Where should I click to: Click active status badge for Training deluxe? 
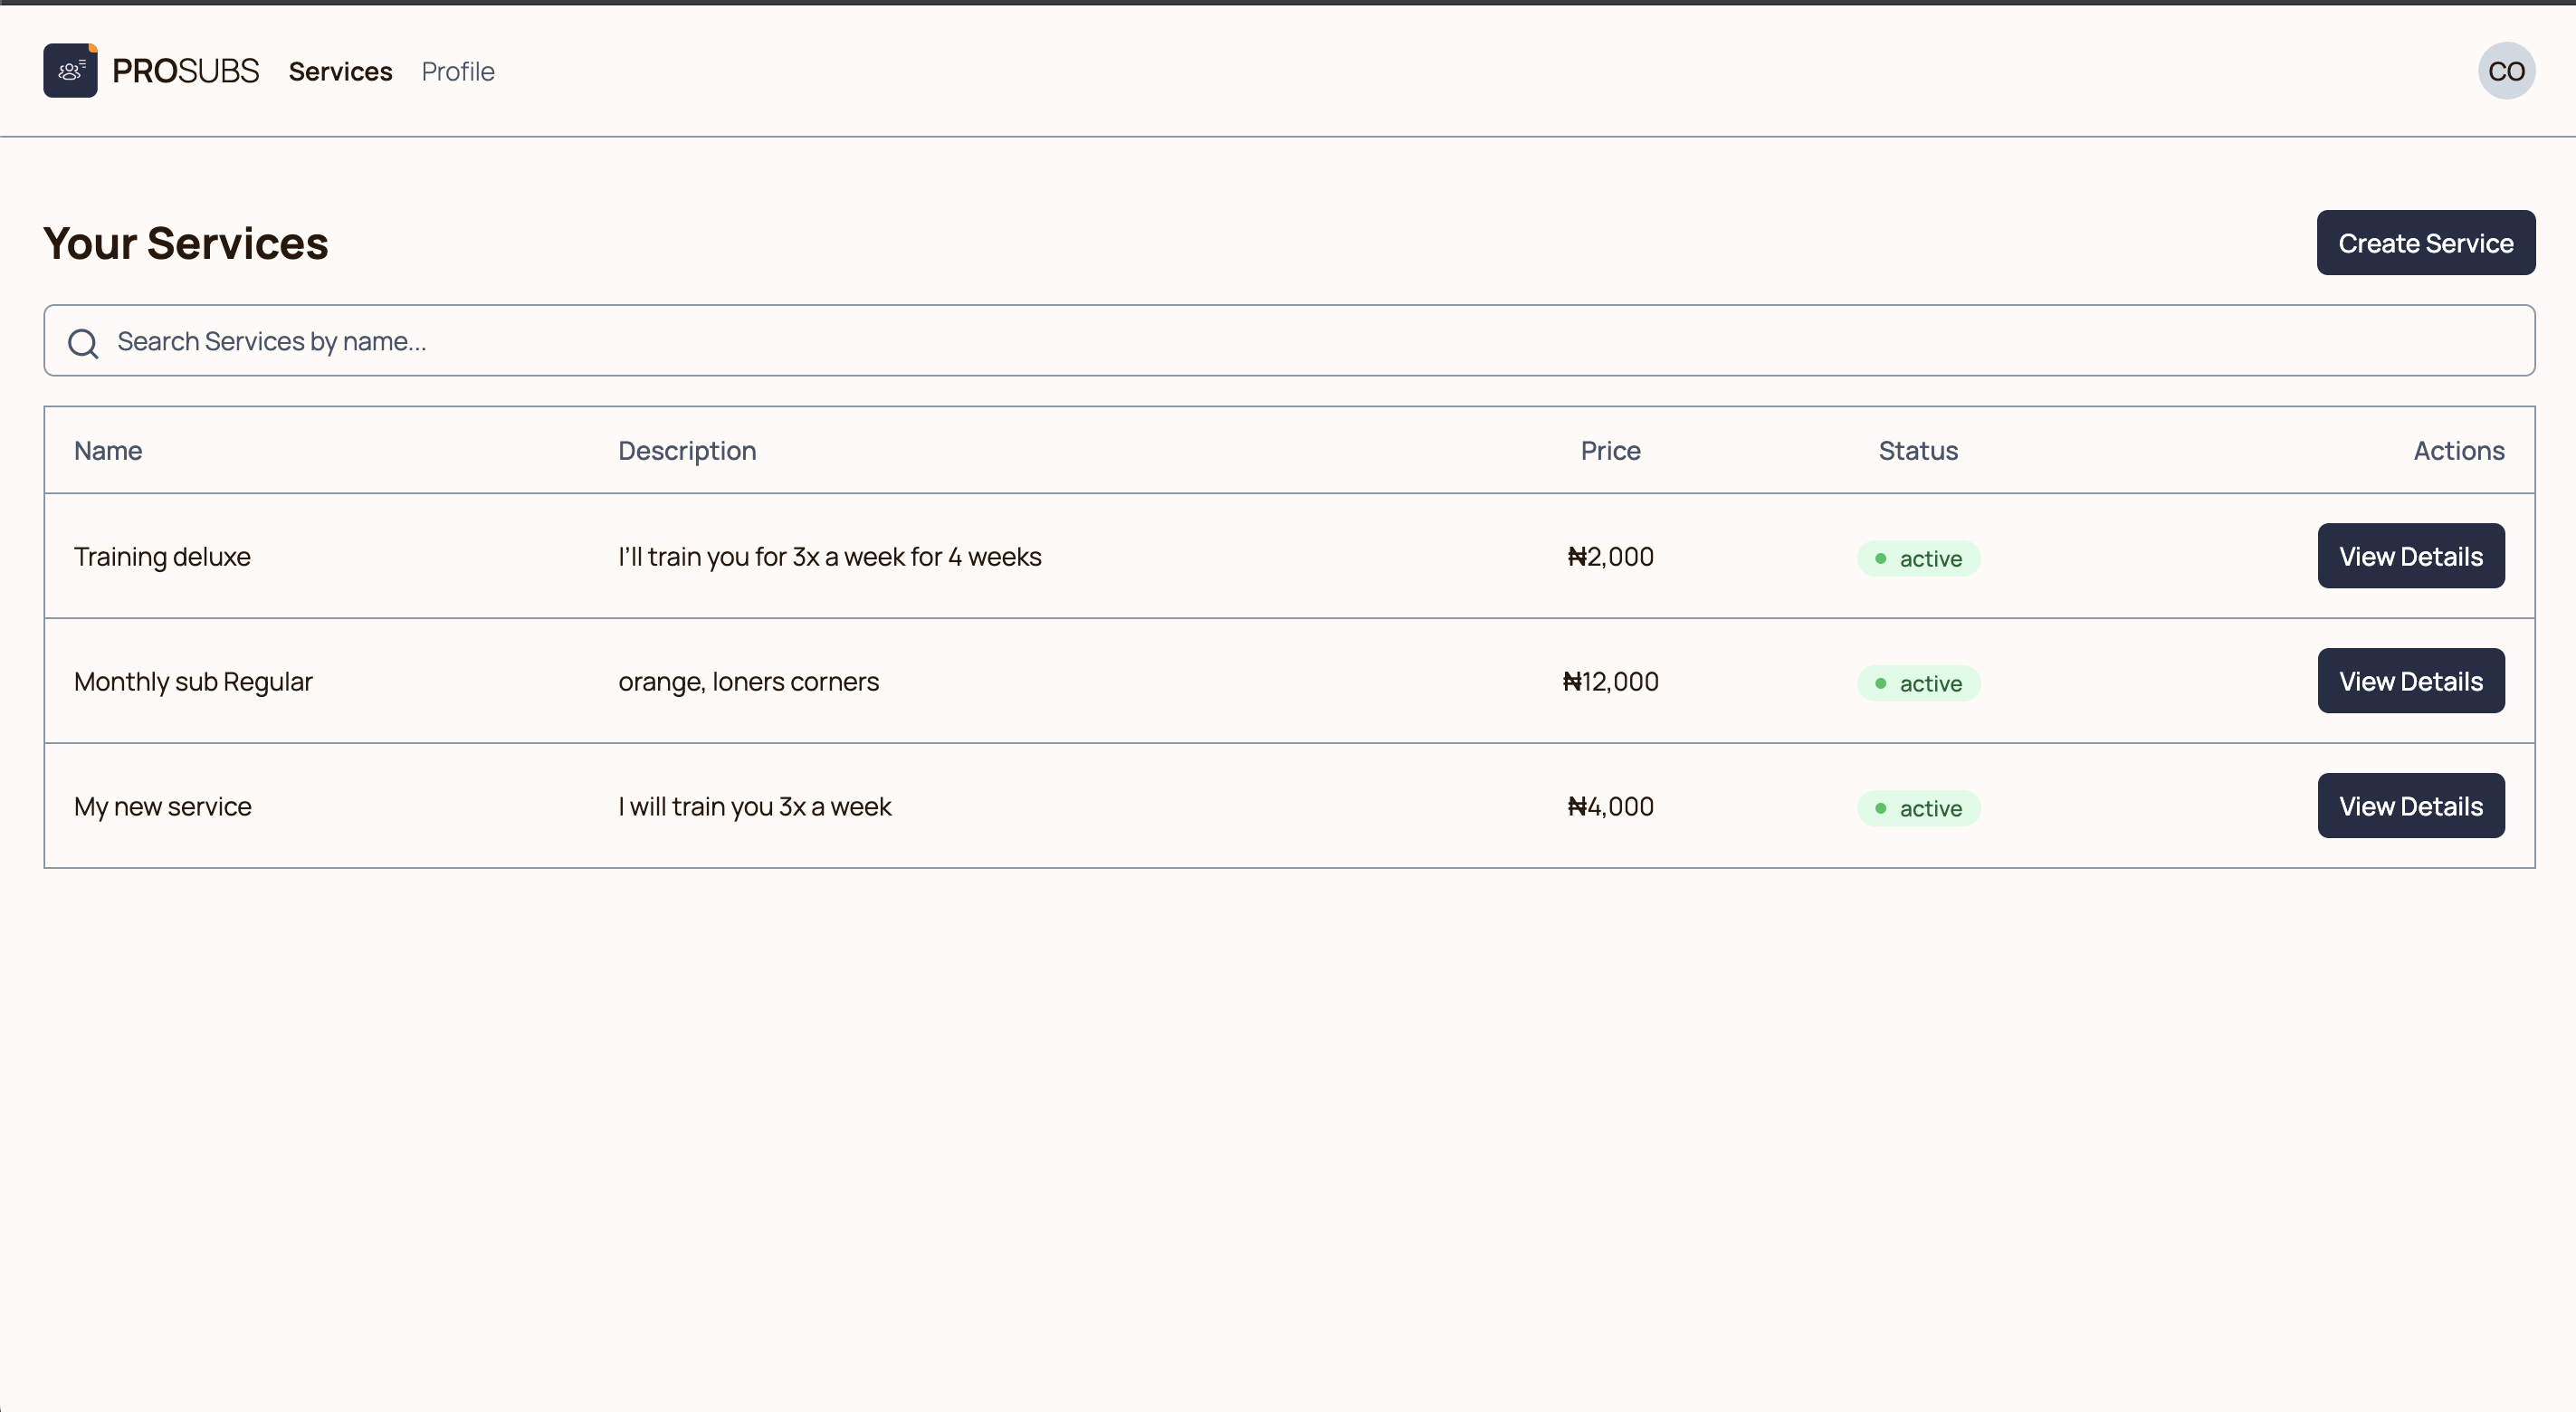point(1918,558)
